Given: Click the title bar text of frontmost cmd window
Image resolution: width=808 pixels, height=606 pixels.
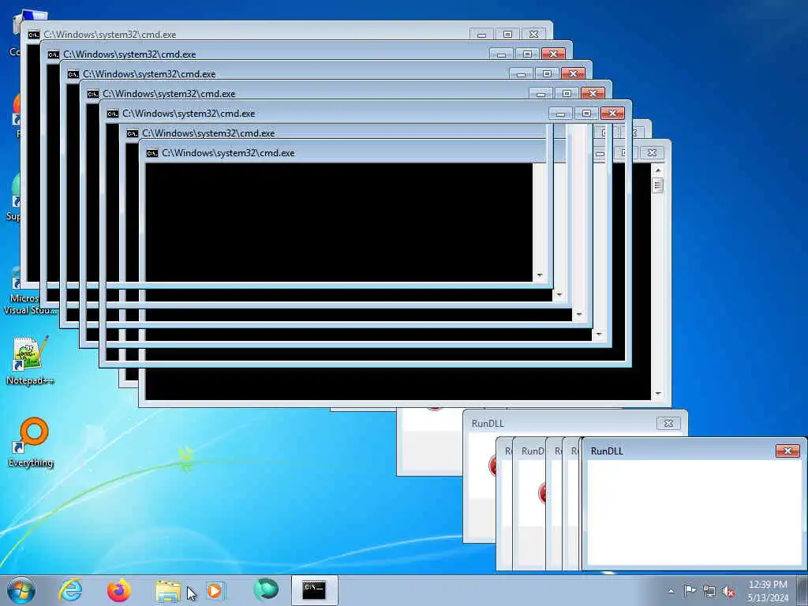Looking at the screenshot, I should 189,114.
